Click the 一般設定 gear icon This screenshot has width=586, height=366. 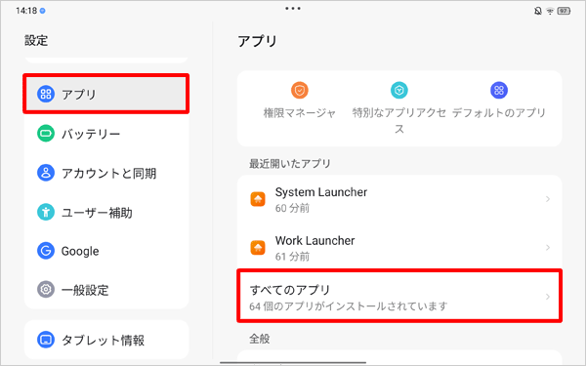[46, 290]
